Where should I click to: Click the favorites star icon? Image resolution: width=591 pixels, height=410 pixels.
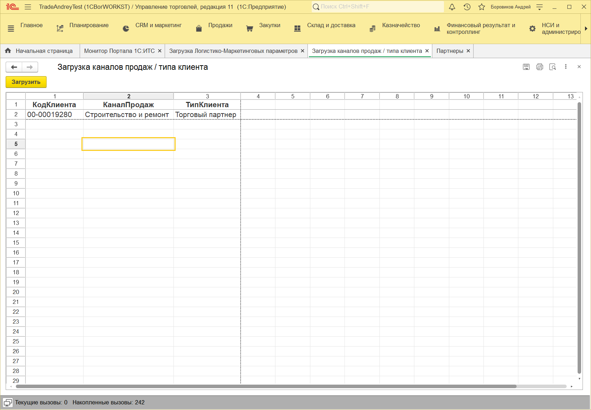click(481, 7)
